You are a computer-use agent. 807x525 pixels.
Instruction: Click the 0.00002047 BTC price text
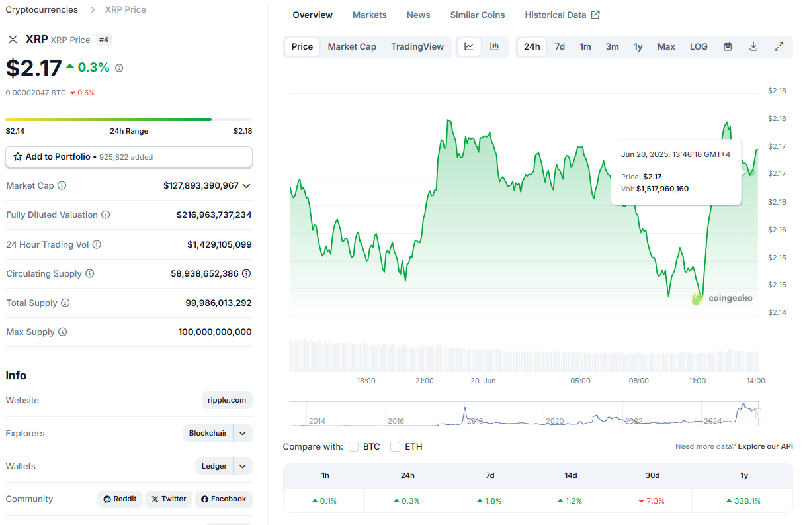[x=36, y=93]
